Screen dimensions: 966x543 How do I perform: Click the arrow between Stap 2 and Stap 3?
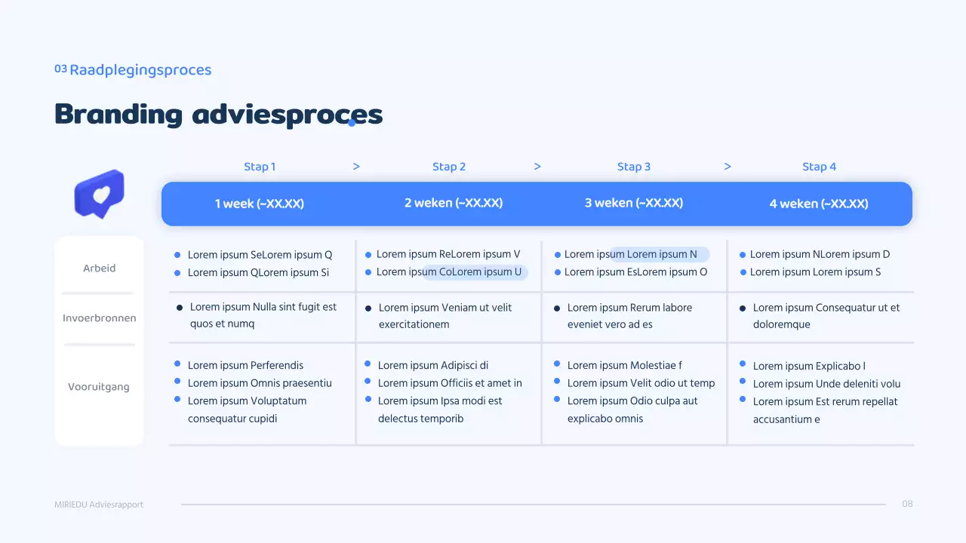(537, 167)
